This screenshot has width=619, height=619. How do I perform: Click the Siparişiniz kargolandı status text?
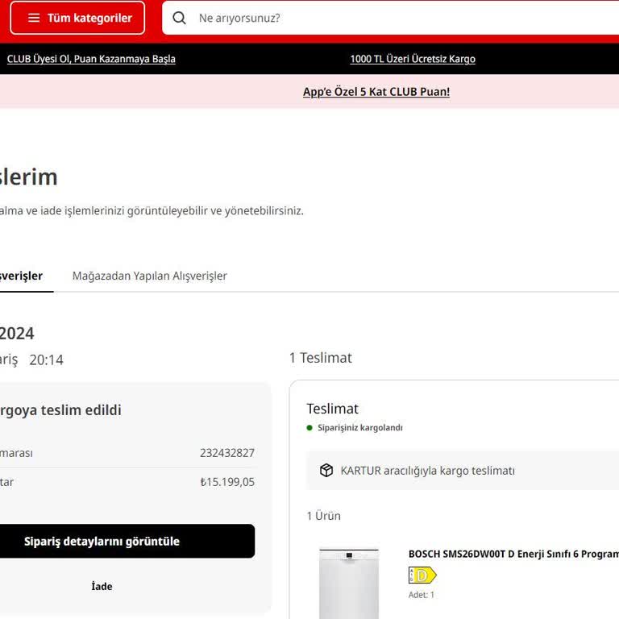pyautogui.click(x=360, y=427)
